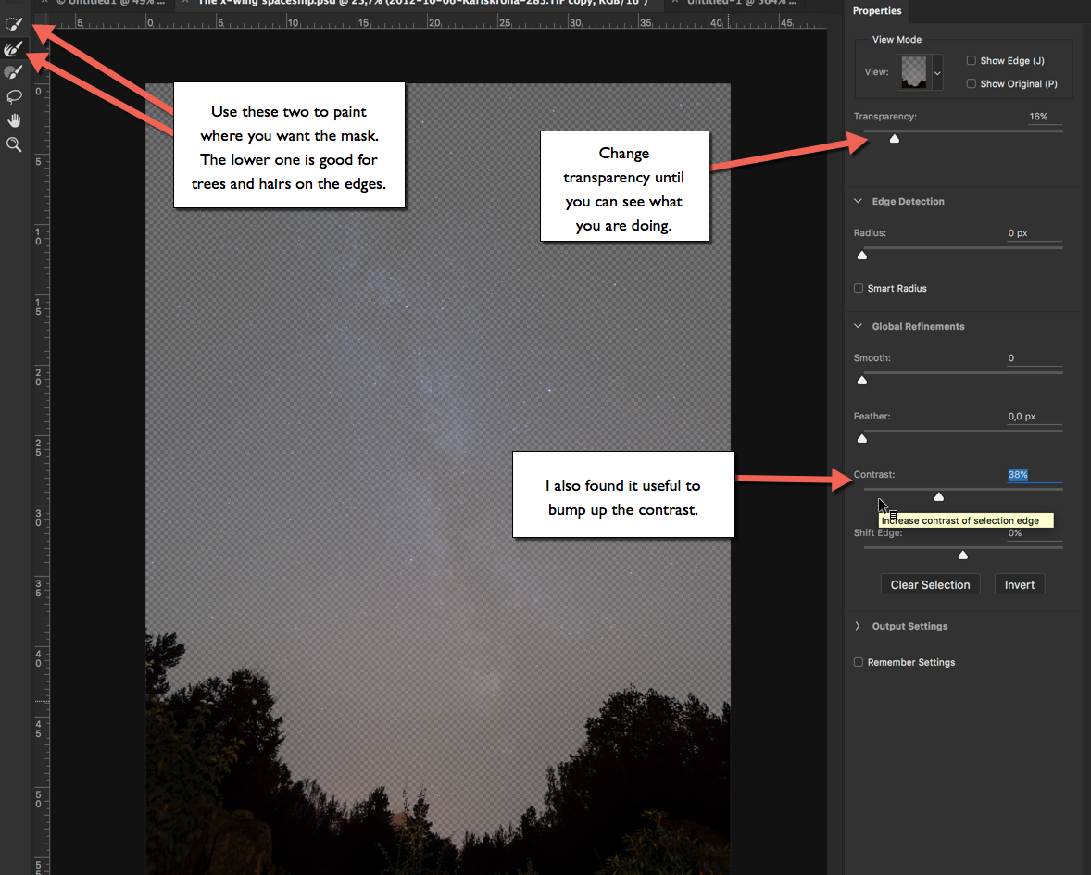Click the Smooth value field
The height and width of the screenshot is (875, 1091).
click(x=1035, y=358)
